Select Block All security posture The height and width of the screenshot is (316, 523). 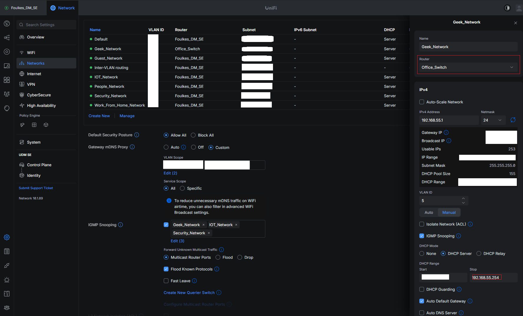coord(193,135)
